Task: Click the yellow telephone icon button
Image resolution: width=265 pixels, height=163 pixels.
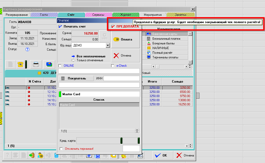Action: coord(20,64)
